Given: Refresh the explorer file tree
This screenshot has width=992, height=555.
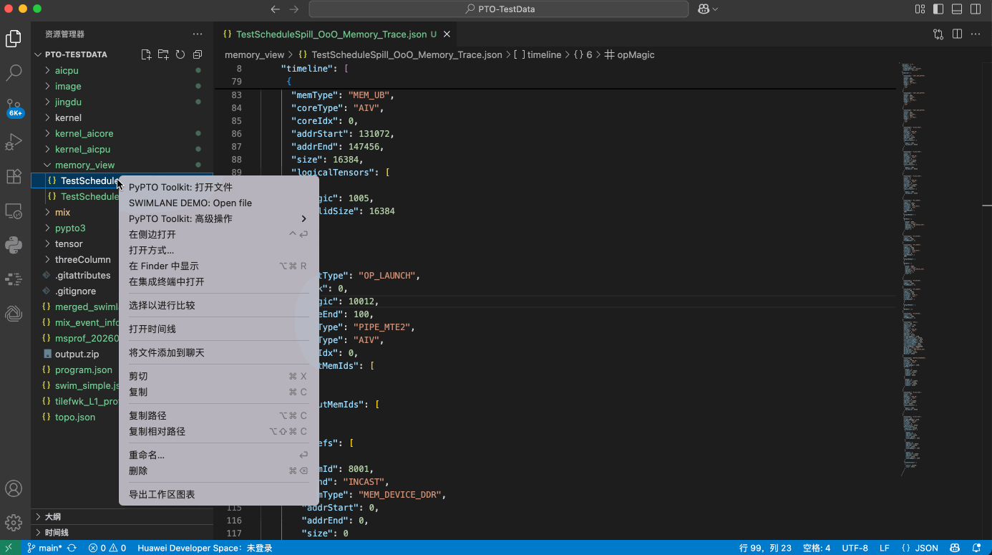Looking at the screenshot, I should (x=180, y=54).
